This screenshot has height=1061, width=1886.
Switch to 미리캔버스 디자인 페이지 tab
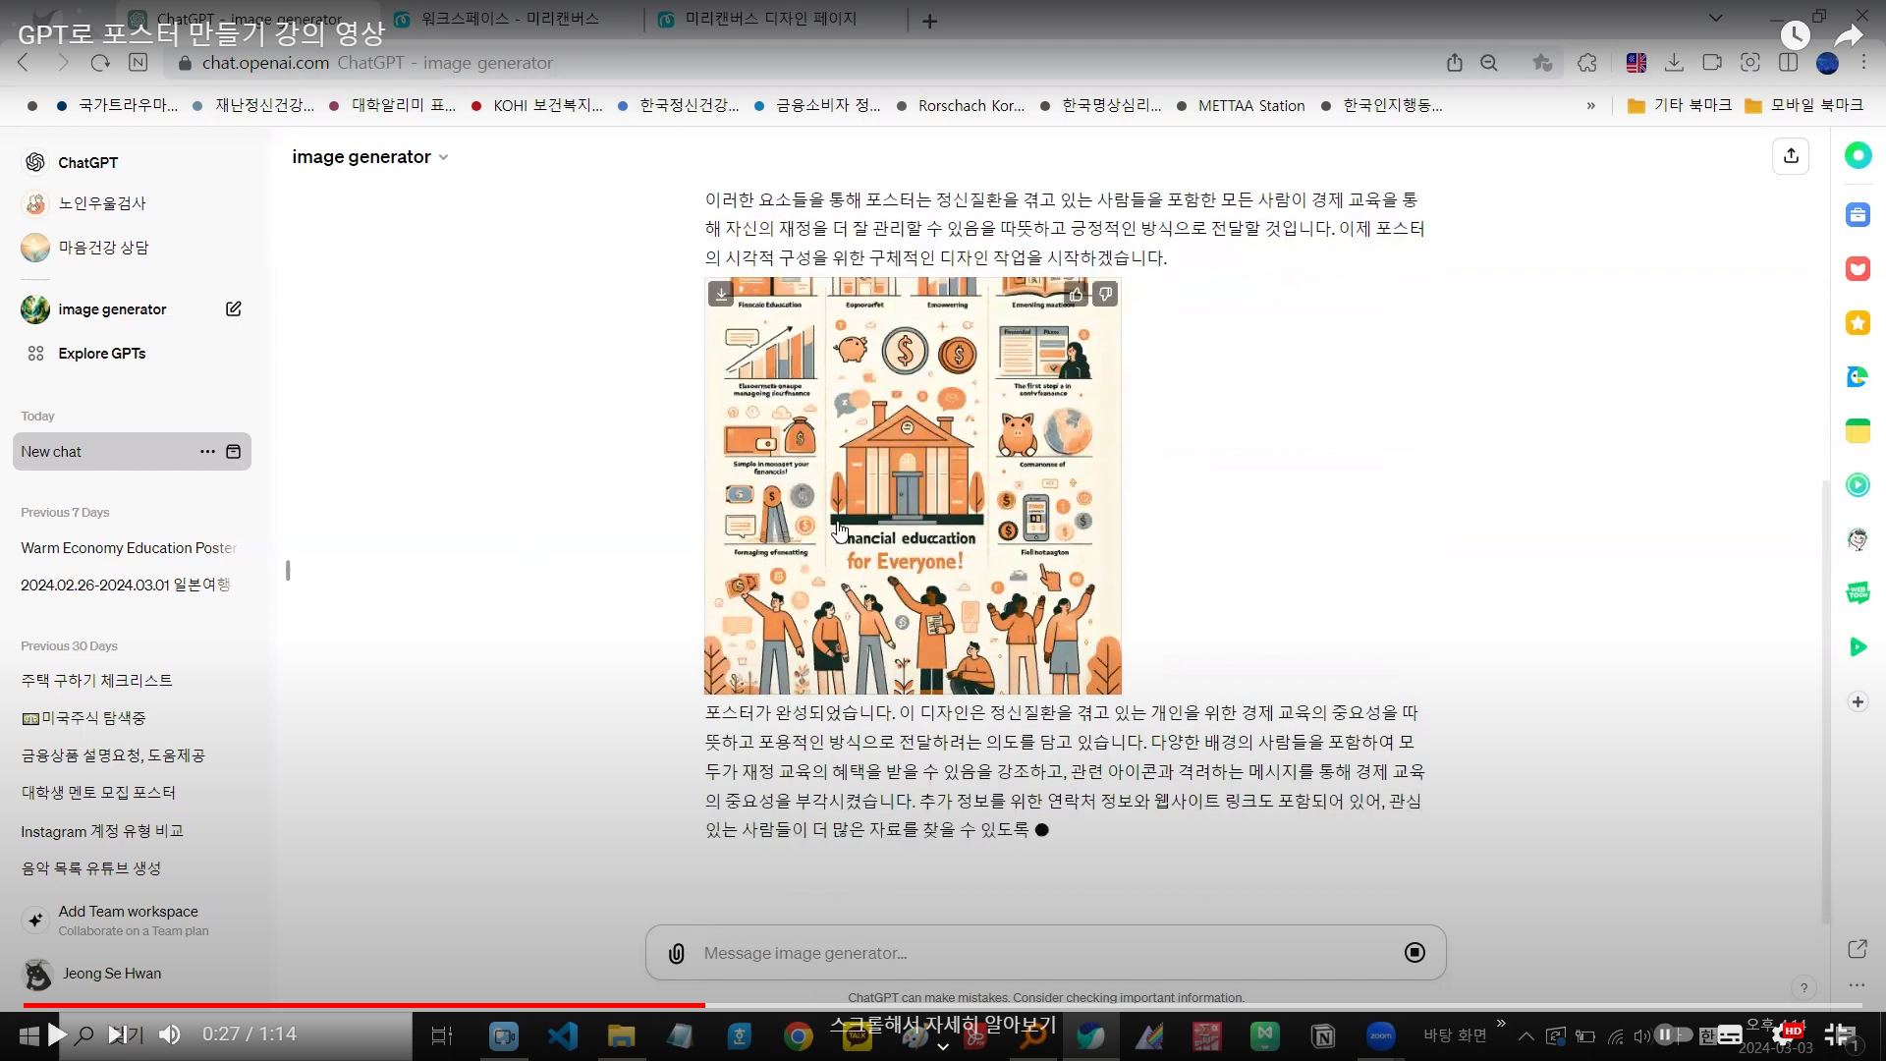click(x=770, y=19)
